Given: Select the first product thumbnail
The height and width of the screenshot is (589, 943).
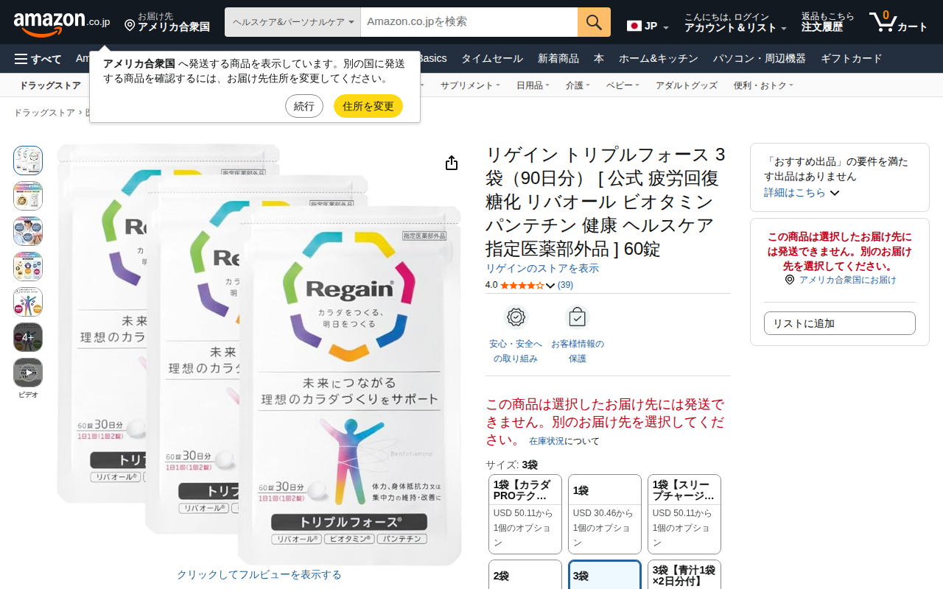Looking at the screenshot, I should point(28,161).
